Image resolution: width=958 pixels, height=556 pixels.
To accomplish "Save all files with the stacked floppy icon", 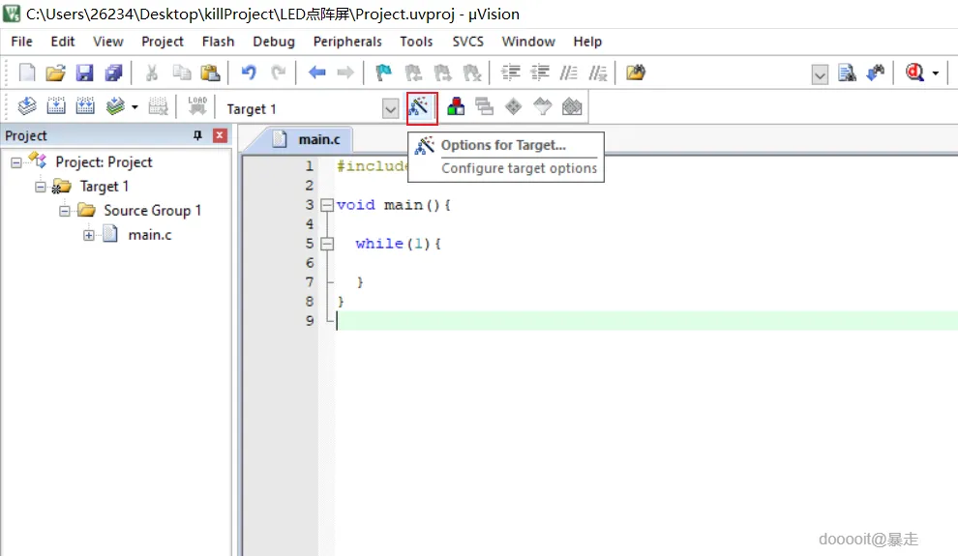I will coord(113,73).
